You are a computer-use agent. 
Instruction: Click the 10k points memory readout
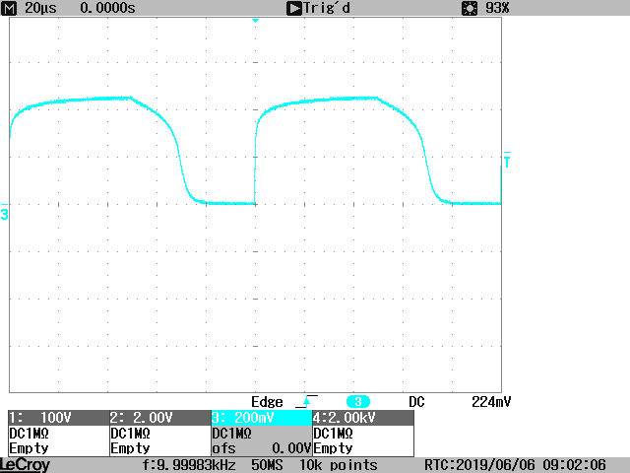coord(339,465)
